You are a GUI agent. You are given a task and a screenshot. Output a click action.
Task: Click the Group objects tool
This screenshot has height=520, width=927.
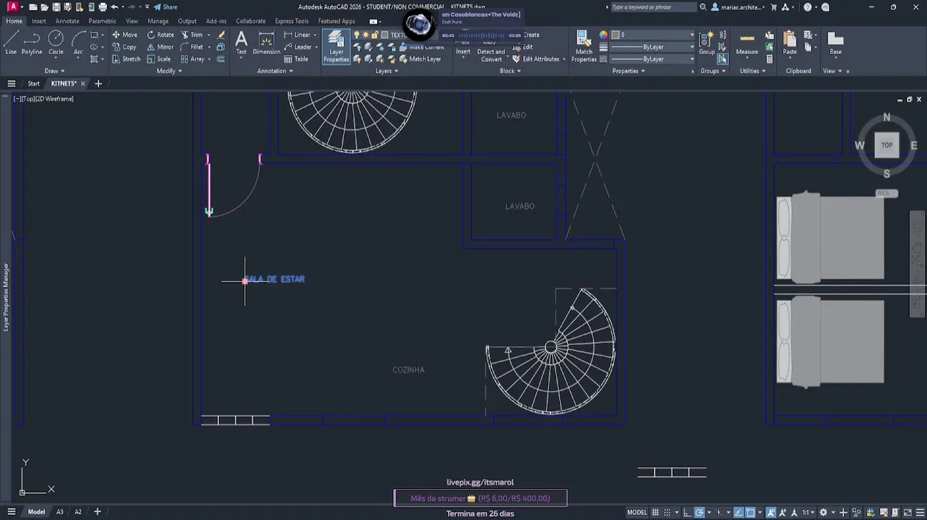pyautogui.click(x=707, y=43)
